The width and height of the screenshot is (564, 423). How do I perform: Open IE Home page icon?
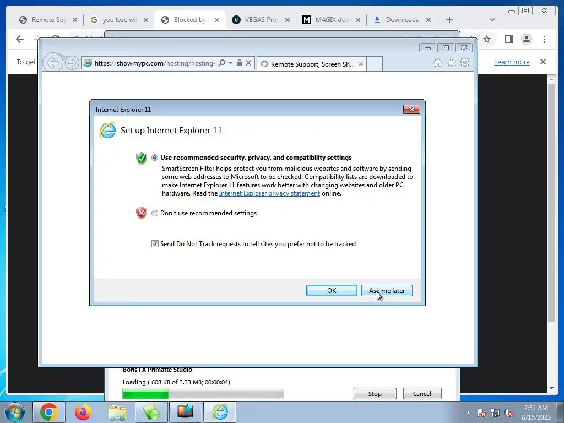point(437,63)
